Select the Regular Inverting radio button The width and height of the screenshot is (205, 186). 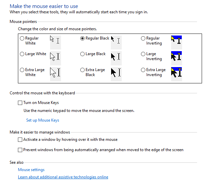click(x=143, y=39)
